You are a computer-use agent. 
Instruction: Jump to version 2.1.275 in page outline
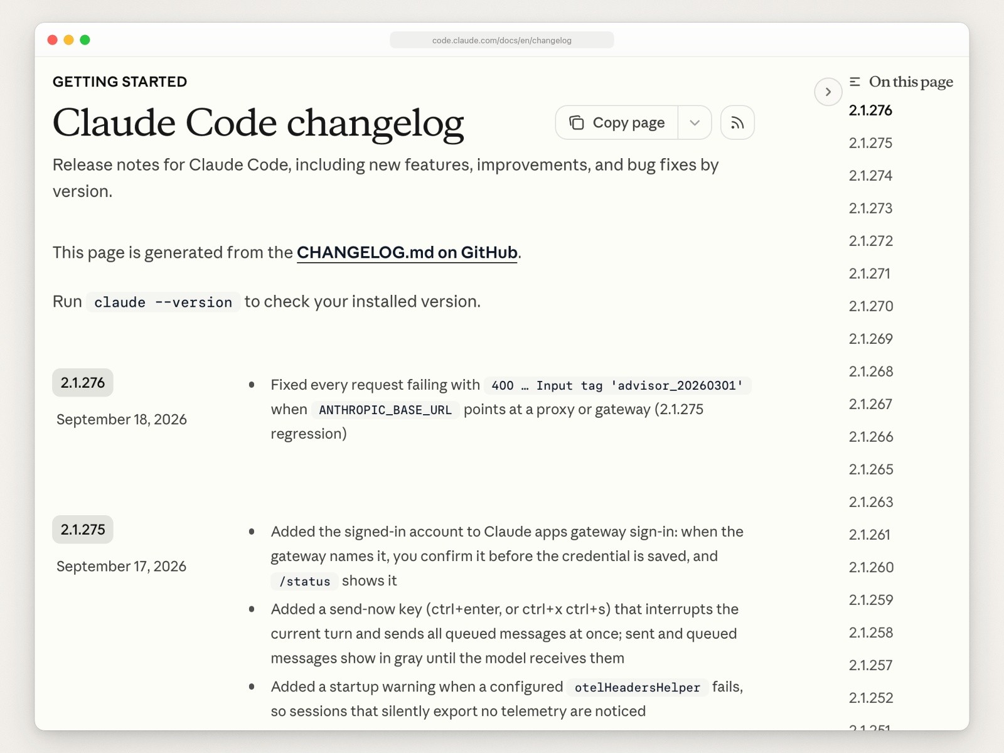(x=870, y=143)
